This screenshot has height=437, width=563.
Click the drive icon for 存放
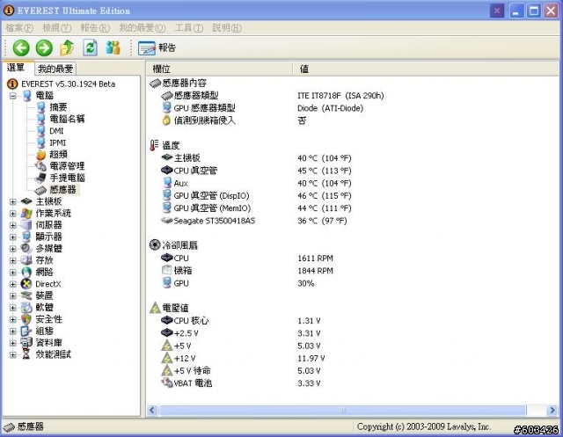(26, 260)
